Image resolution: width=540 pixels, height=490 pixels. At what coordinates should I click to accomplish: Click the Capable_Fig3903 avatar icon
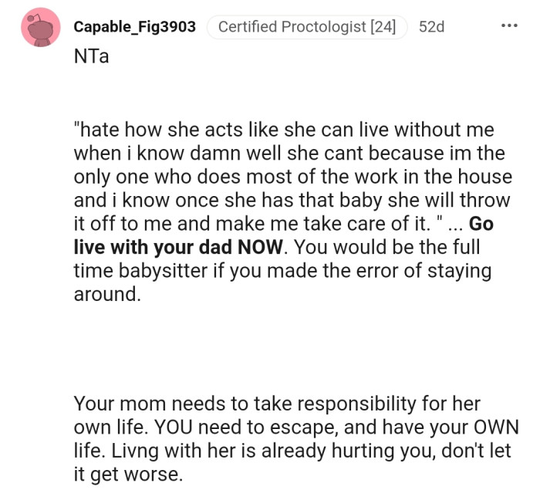pyautogui.click(x=41, y=28)
